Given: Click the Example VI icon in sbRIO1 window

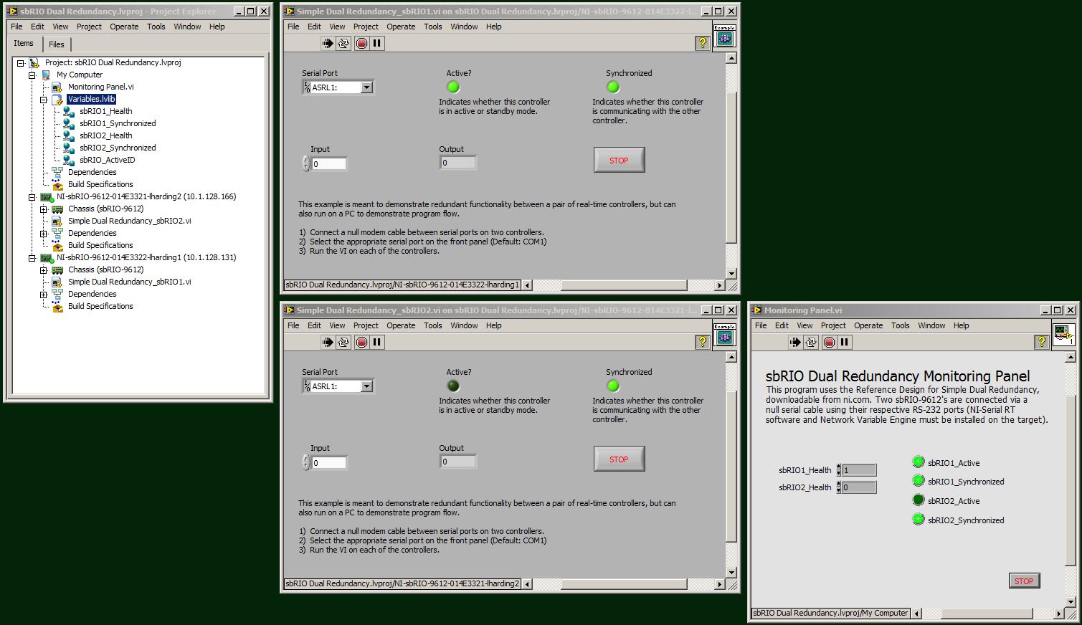Looking at the screenshot, I should pyautogui.click(x=725, y=35).
